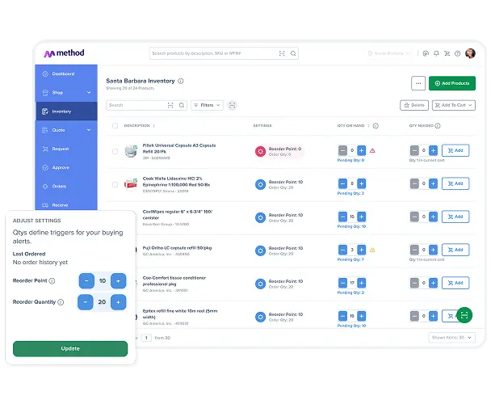The width and height of the screenshot is (491, 404).
Task: Click Filtek Universal Capsule product thumbnail
Action: [131, 151]
